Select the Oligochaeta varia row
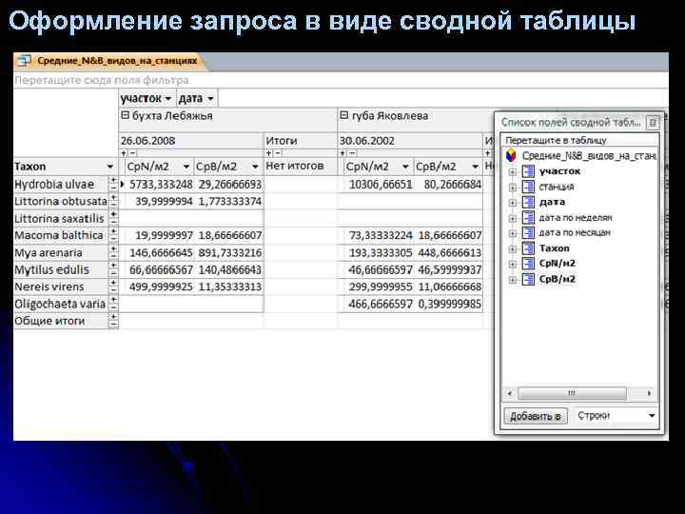The height and width of the screenshot is (514, 685). click(x=61, y=304)
